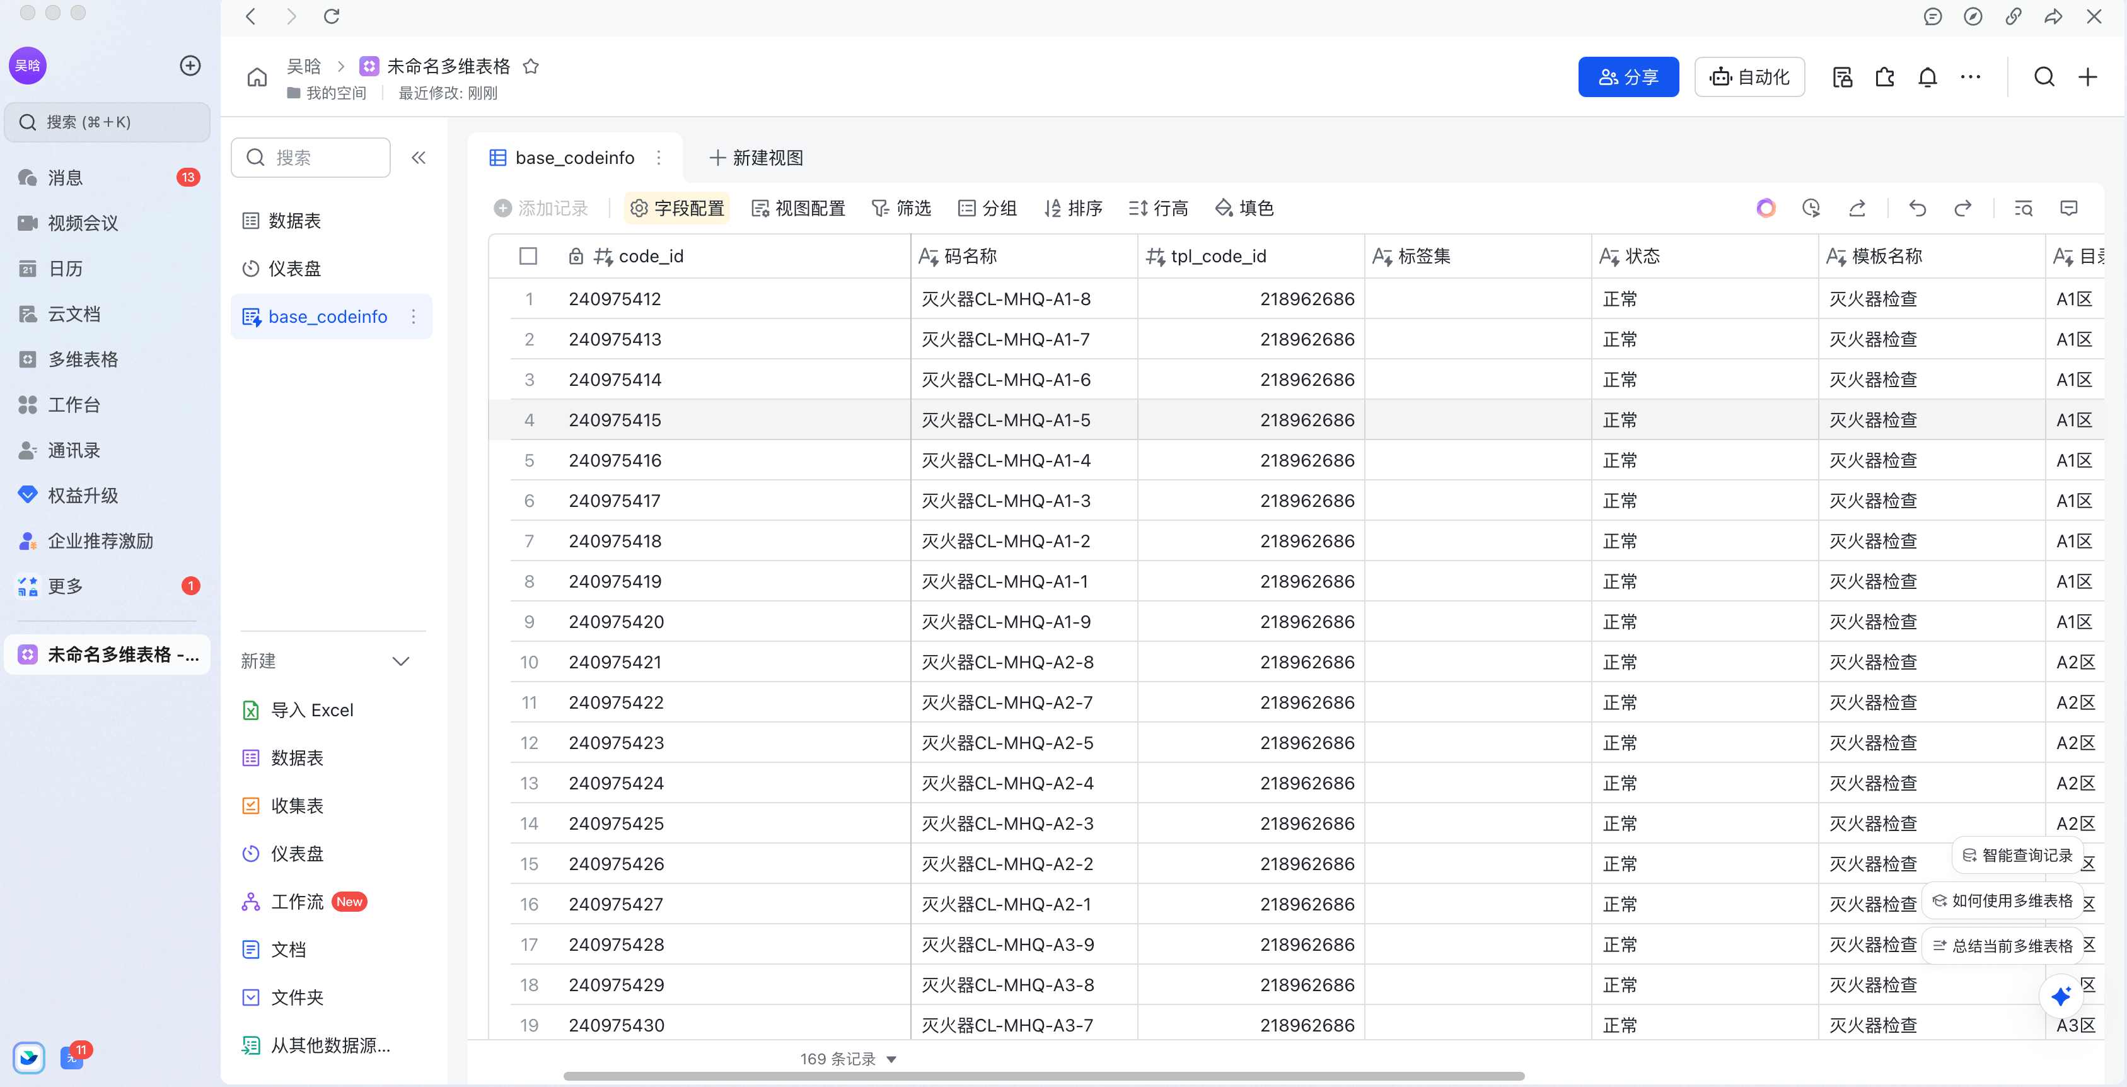Open the 填色 fill color menu
Screen dimensions: 2127x1087
(1245, 208)
